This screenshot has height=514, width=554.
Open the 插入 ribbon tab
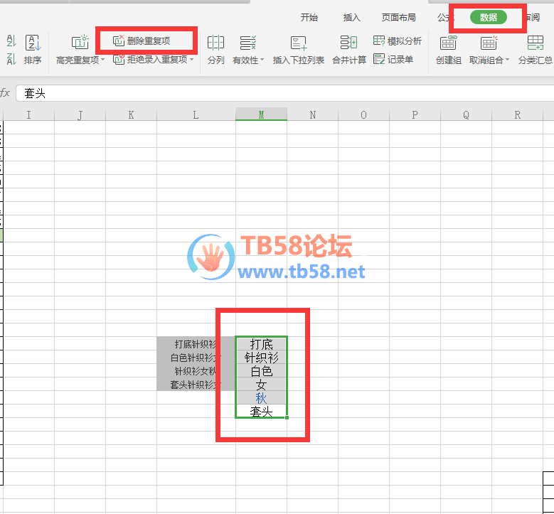coord(352,18)
